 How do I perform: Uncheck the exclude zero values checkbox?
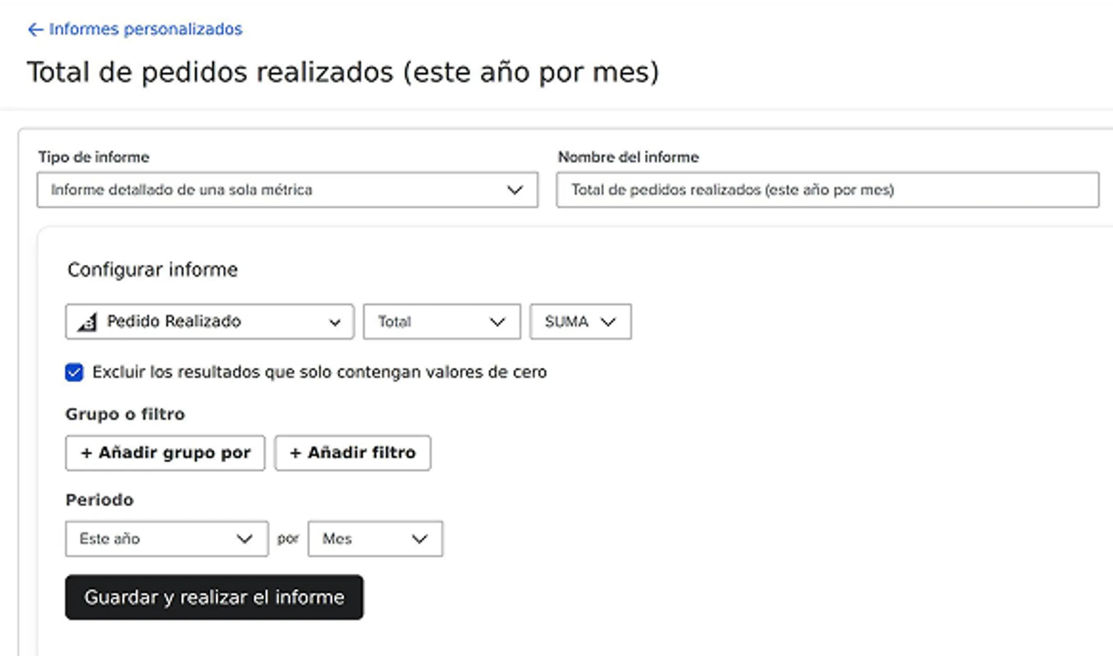pos(74,372)
